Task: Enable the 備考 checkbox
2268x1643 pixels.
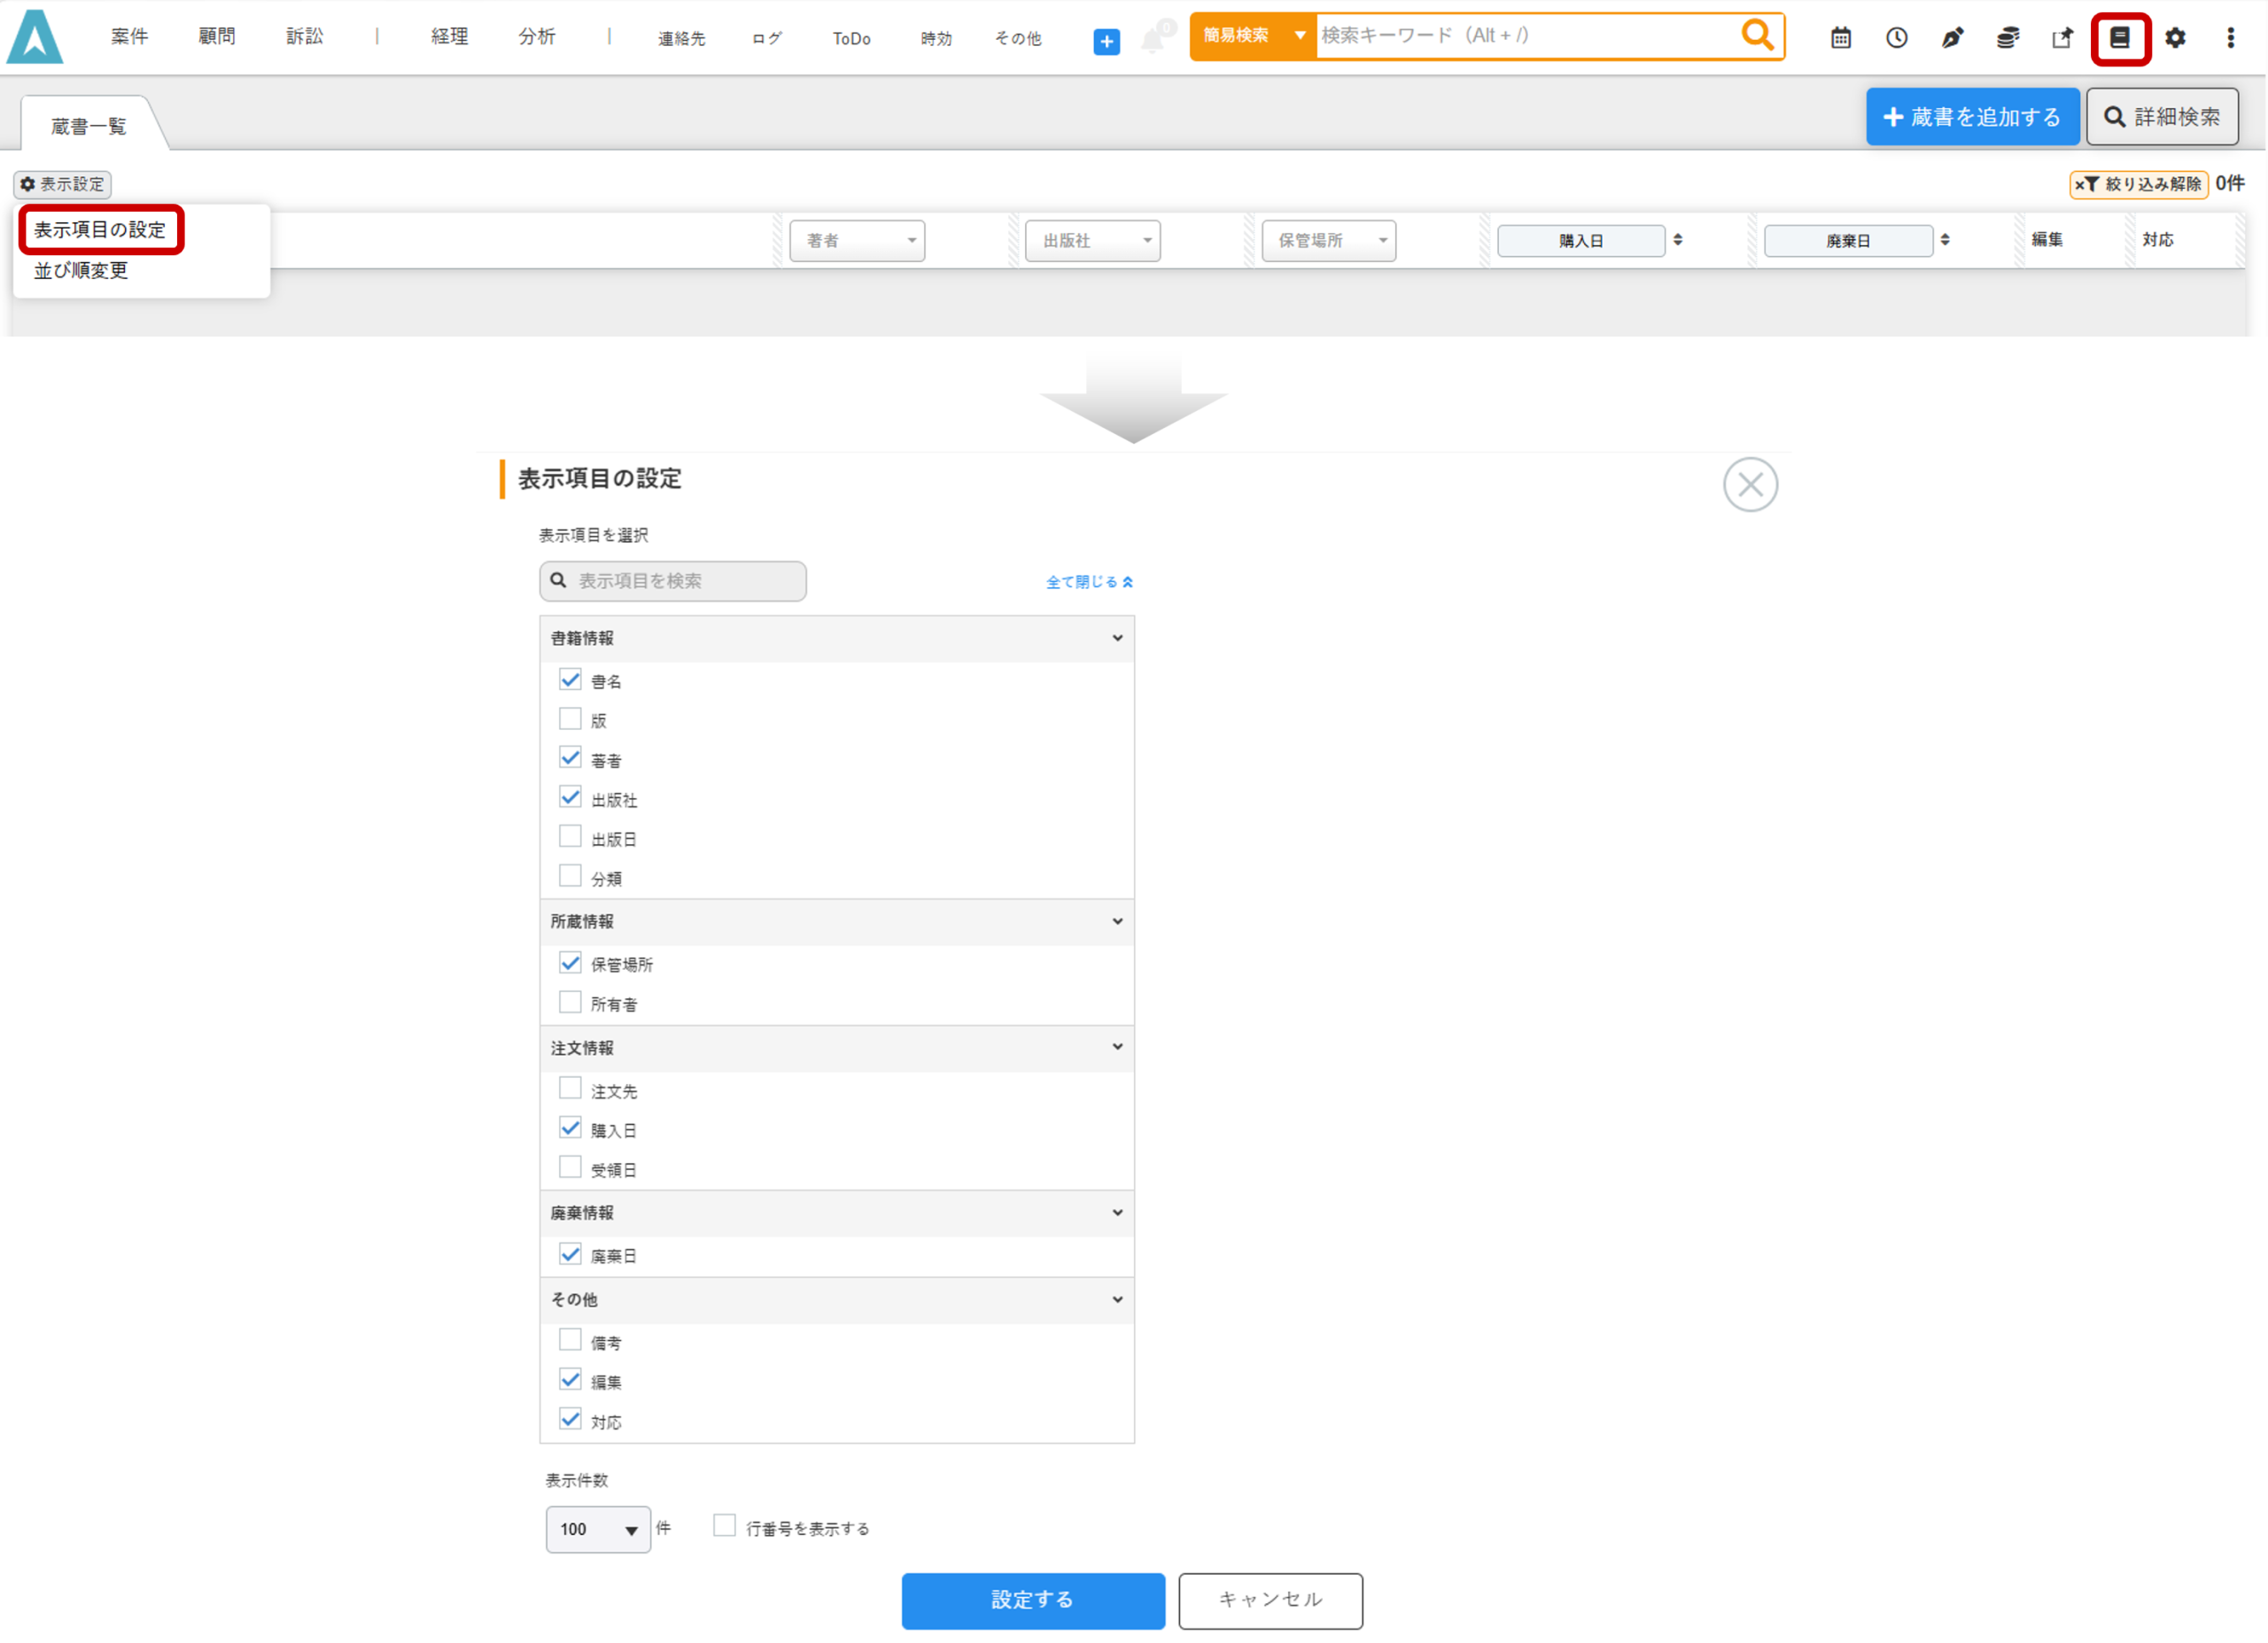Action: 570,1341
